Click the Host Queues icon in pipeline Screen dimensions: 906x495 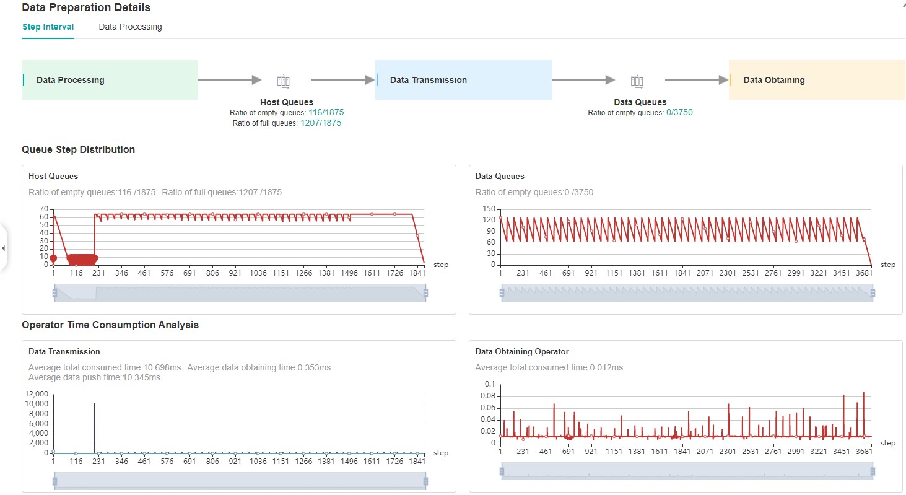(283, 81)
